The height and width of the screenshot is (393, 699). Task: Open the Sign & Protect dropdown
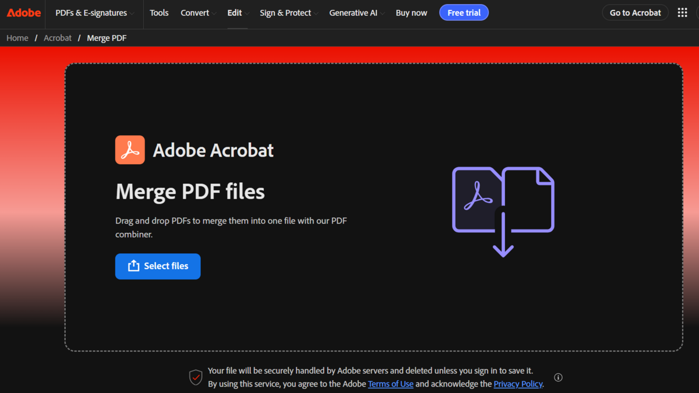pos(285,12)
